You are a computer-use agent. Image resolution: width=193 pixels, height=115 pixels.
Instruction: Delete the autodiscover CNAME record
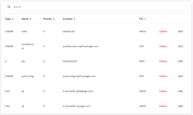(x=163, y=46)
